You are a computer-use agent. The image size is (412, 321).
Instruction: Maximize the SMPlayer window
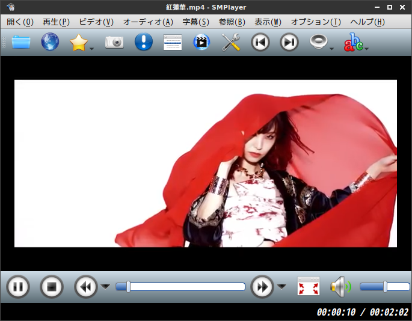390,7
